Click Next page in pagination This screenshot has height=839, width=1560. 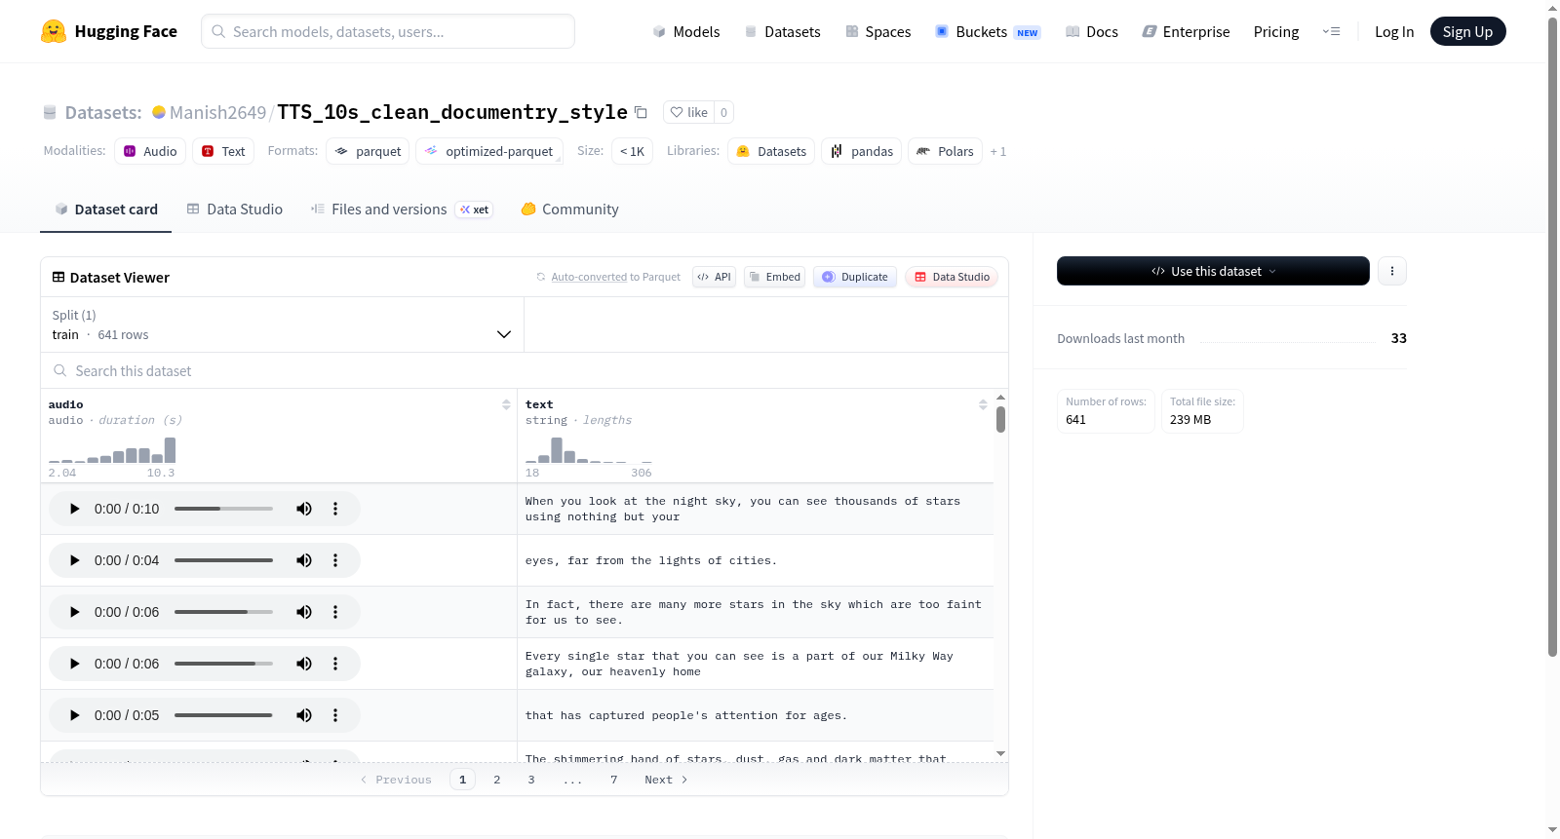[x=666, y=780]
